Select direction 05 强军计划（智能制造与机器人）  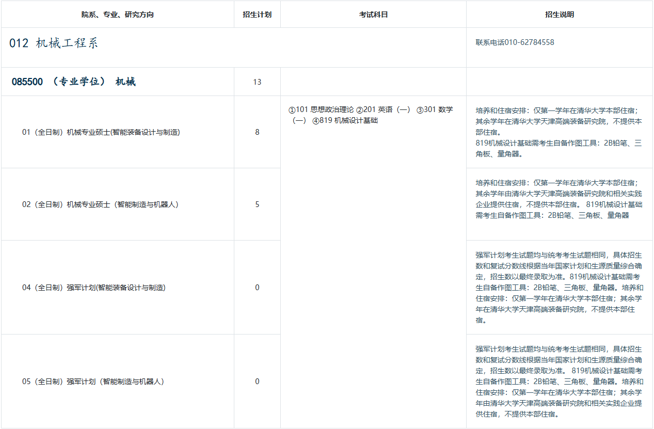(x=93, y=382)
